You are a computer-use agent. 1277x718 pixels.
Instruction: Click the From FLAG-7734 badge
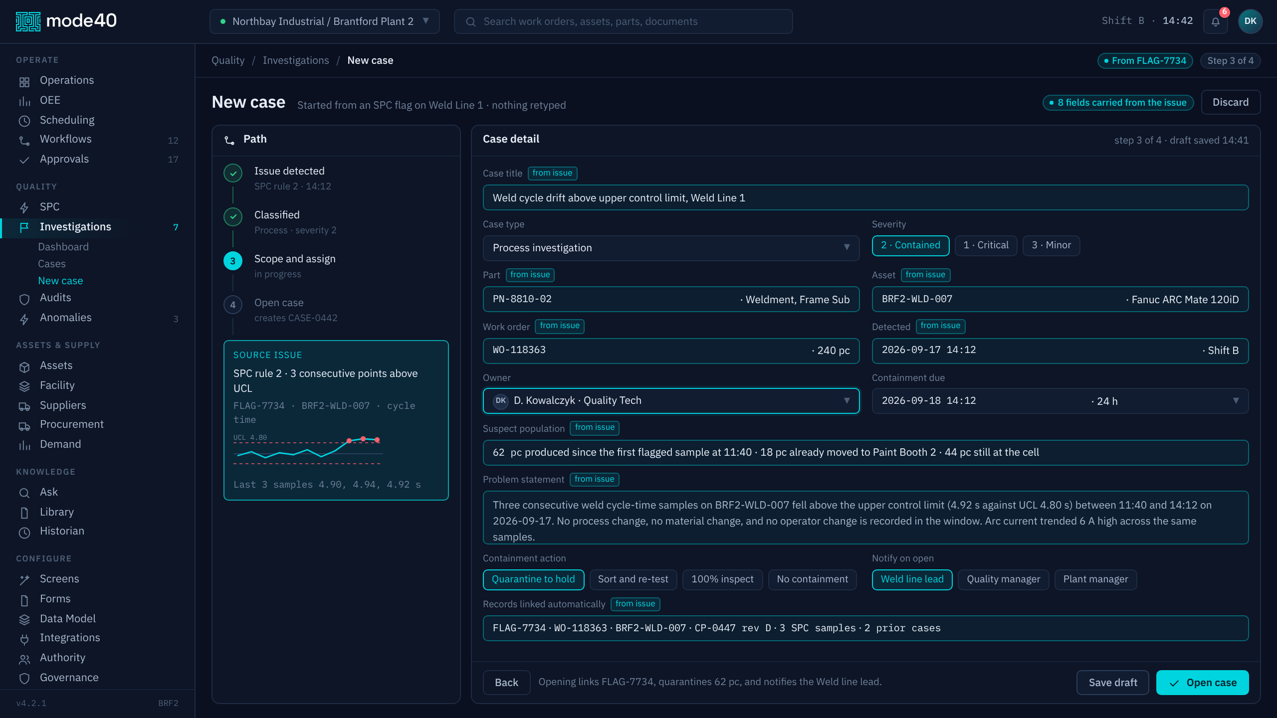click(x=1145, y=61)
